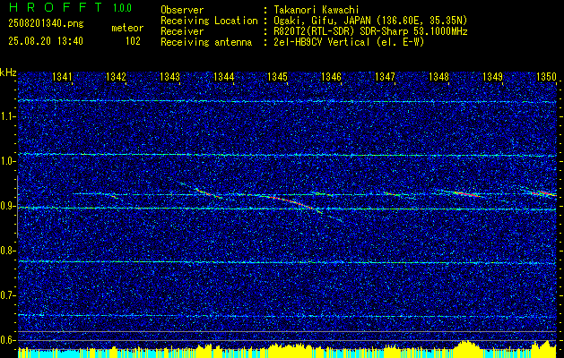Click the 1343 time marker

(x=169, y=77)
